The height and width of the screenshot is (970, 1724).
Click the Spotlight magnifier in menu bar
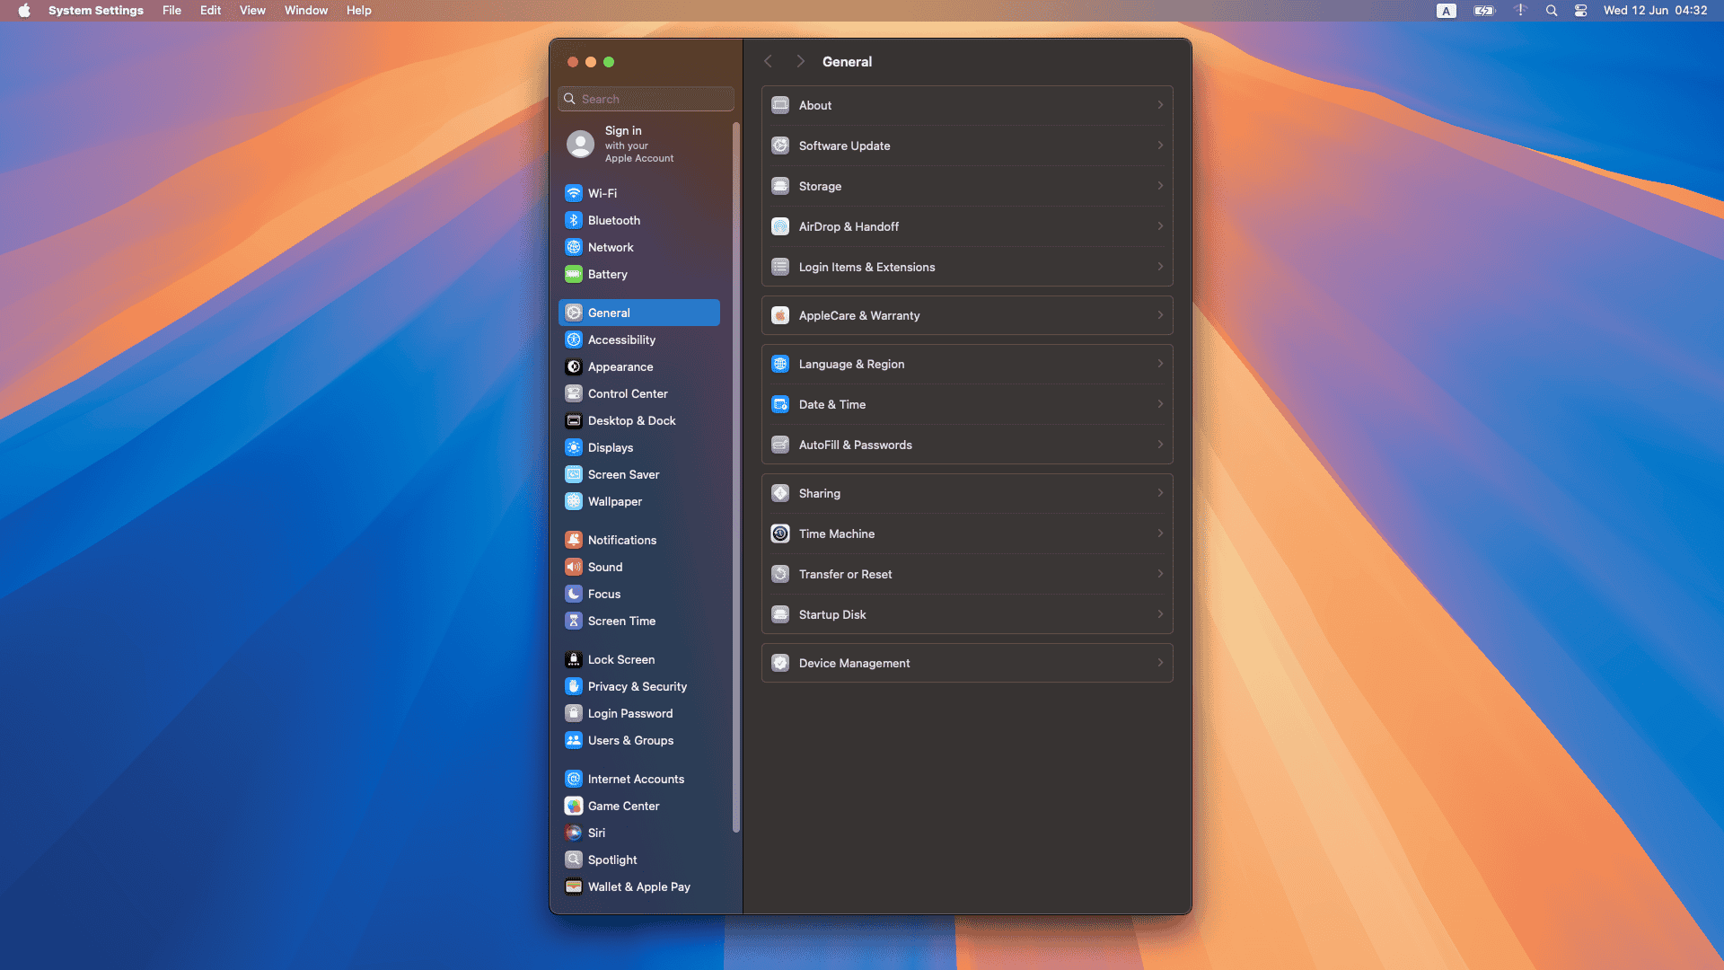coord(1552,11)
